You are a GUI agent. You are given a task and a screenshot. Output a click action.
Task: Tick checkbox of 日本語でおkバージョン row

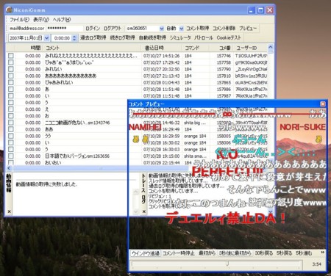point(10,156)
